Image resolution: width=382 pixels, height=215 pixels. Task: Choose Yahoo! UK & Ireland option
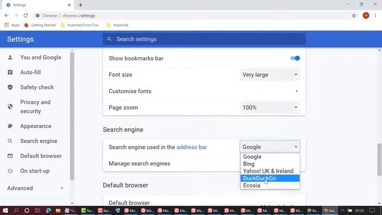[x=270, y=171]
